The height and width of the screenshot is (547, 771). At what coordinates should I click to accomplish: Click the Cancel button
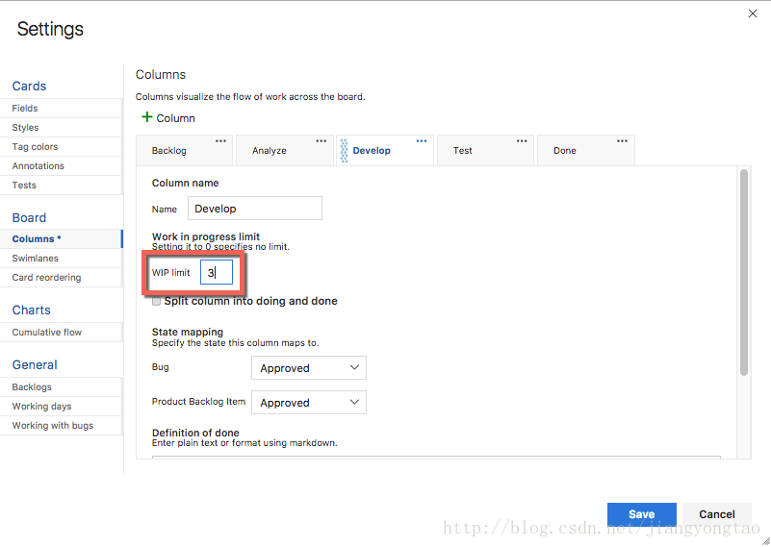click(717, 514)
